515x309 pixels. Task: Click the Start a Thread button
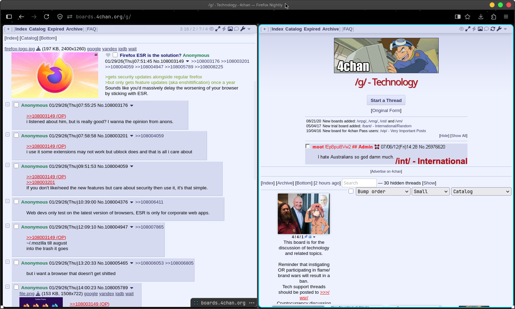[x=386, y=100]
